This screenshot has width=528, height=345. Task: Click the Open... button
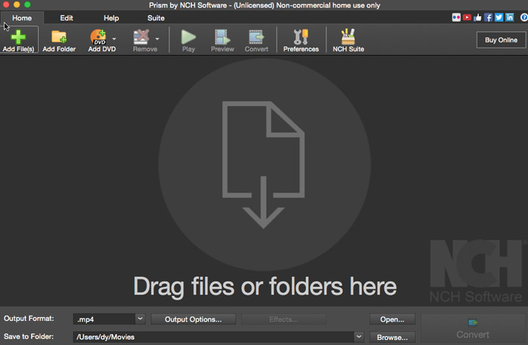click(x=392, y=319)
